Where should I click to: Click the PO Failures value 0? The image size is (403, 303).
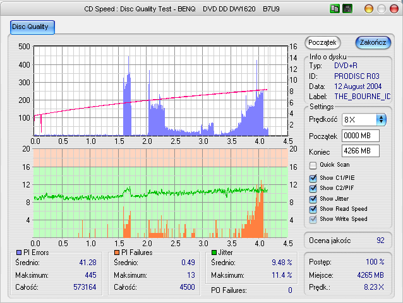coord(290,290)
